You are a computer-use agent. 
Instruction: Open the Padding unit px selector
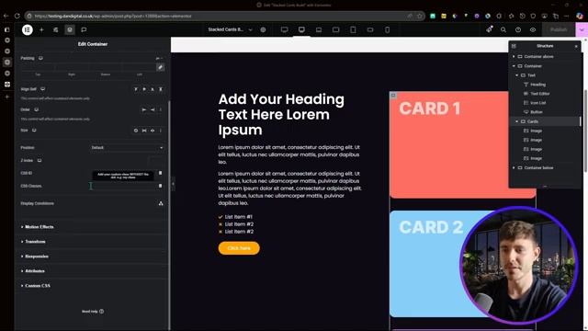(159, 58)
